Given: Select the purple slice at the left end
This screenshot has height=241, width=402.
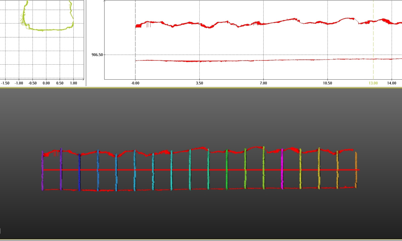Looking at the screenshot, I should pyautogui.click(x=43, y=171).
